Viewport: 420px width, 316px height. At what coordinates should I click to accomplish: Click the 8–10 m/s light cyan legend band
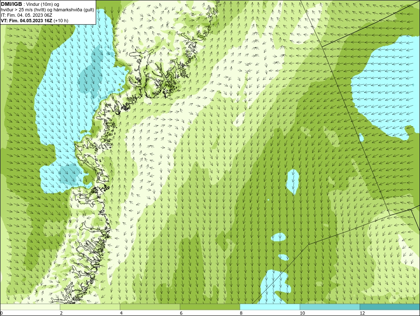tap(270, 307)
